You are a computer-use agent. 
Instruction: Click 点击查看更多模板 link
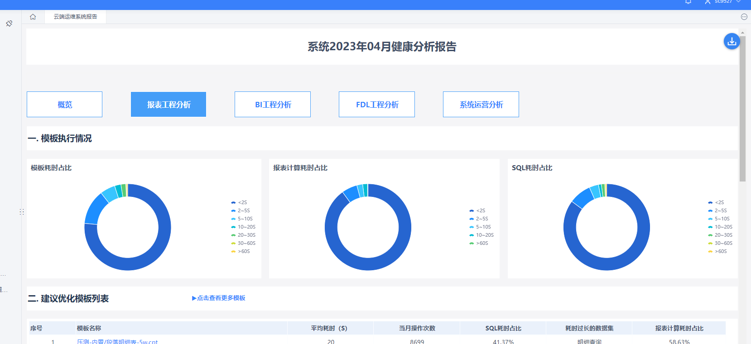(219, 298)
